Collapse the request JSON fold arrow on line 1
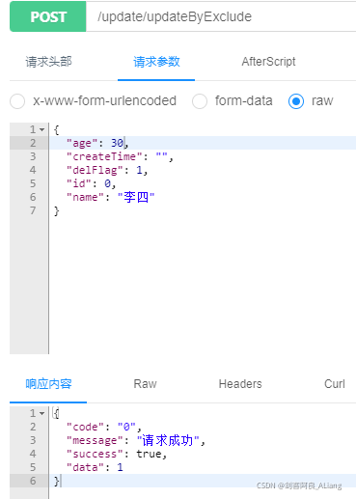Image resolution: width=356 pixels, height=499 pixels. coord(42,129)
